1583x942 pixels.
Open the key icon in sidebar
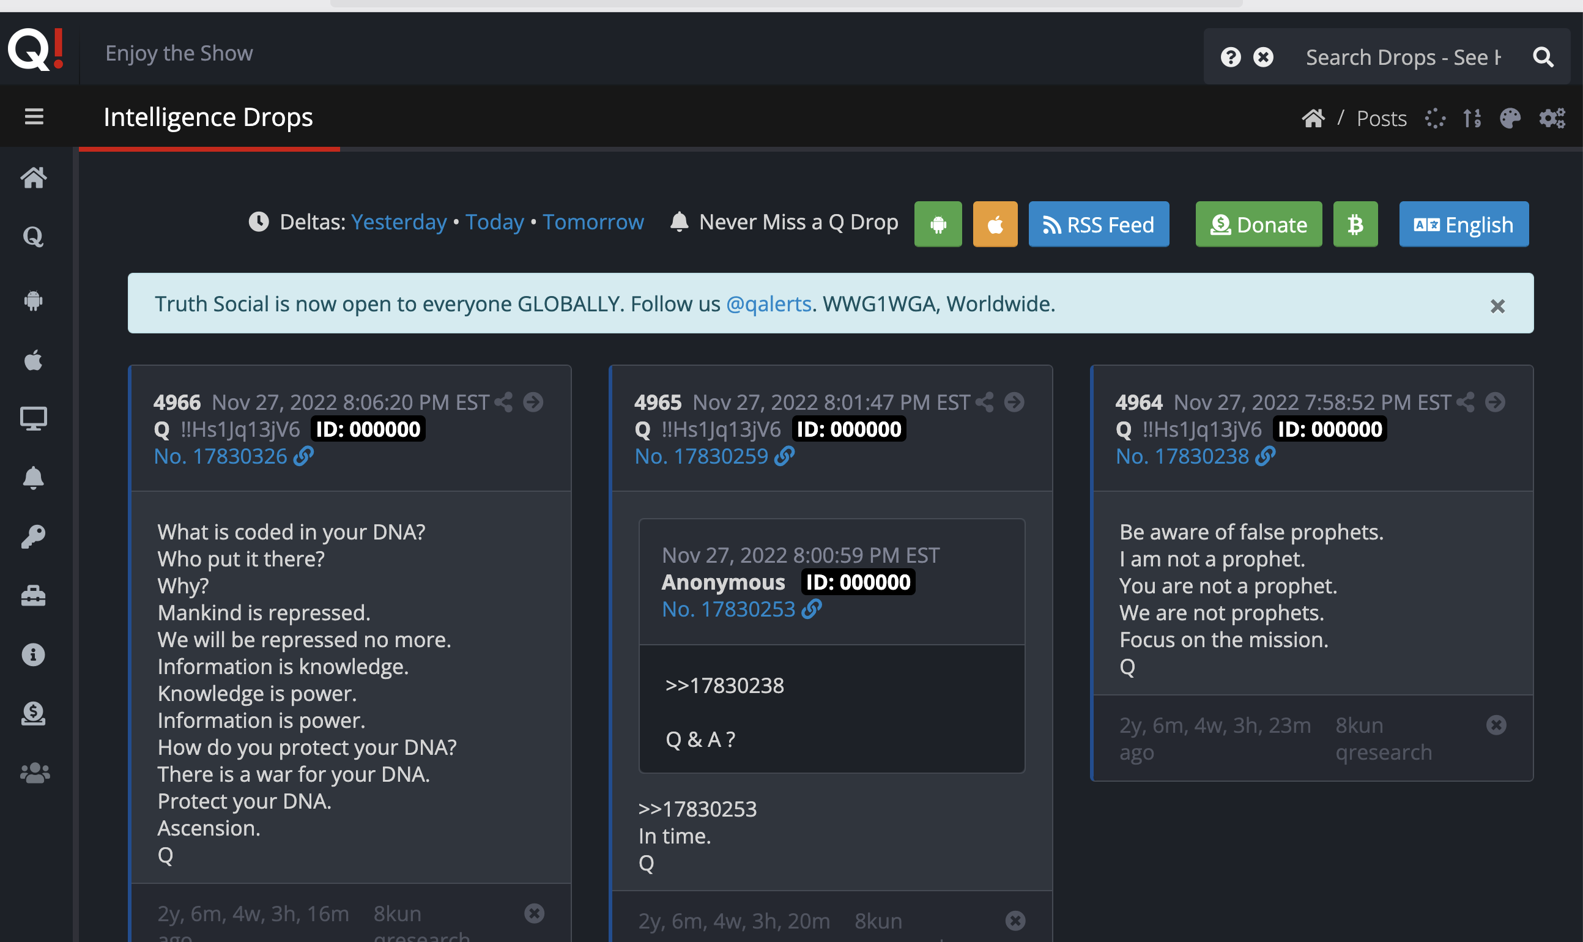click(x=34, y=537)
